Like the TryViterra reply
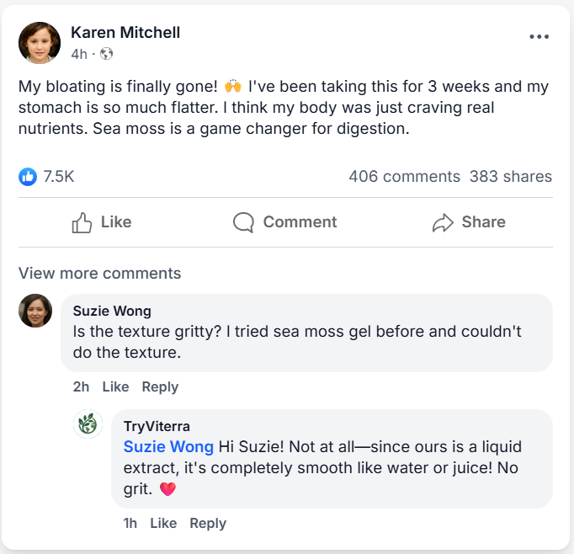The width and height of the screenshot is (574, 554). [x=163, y=523]
